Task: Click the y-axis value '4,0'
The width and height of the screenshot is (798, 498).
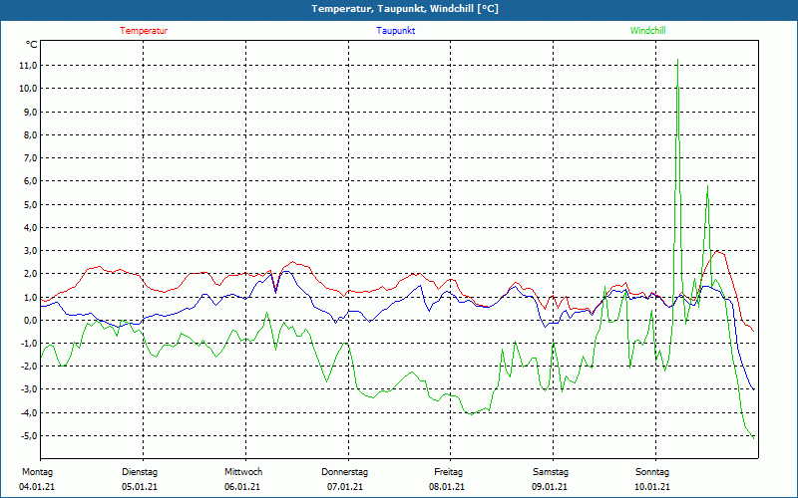Action: pyautogui.click(x=29, y=228)
